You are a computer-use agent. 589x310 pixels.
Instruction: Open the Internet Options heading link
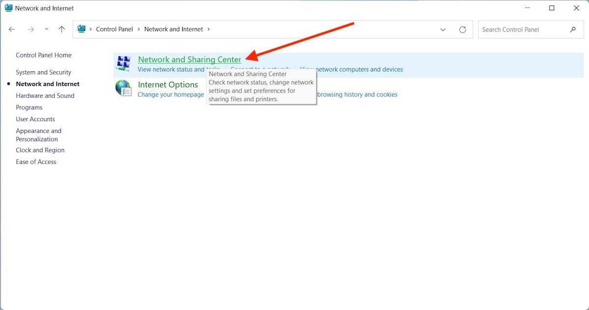[x=168, y=84]
